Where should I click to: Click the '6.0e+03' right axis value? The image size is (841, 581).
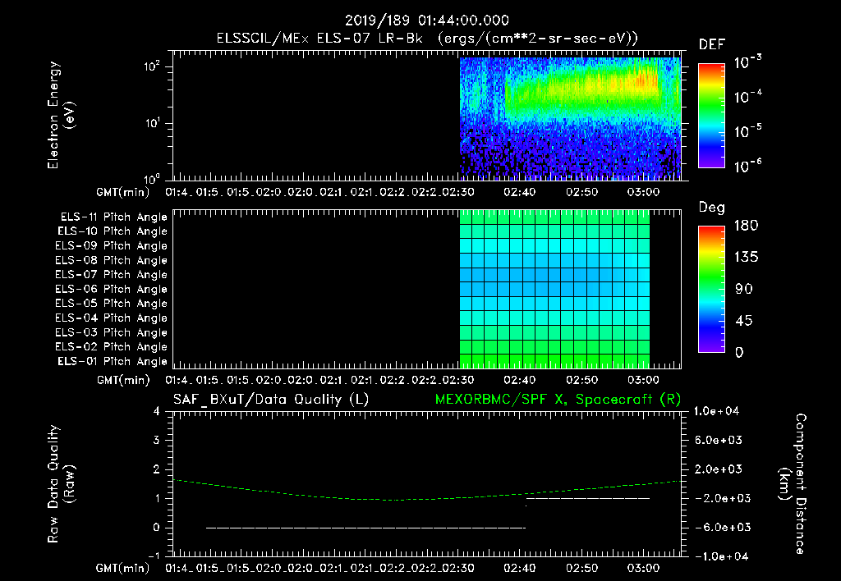[719, 441]
